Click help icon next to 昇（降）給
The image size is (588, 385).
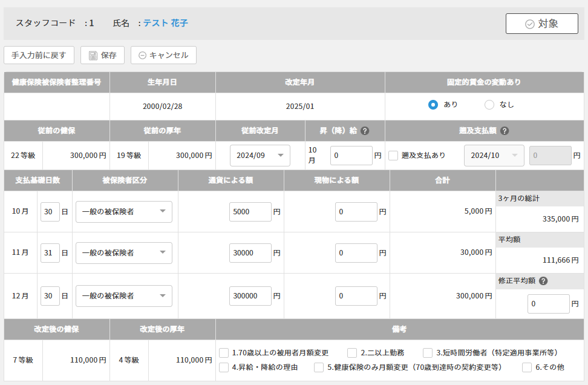365,131
